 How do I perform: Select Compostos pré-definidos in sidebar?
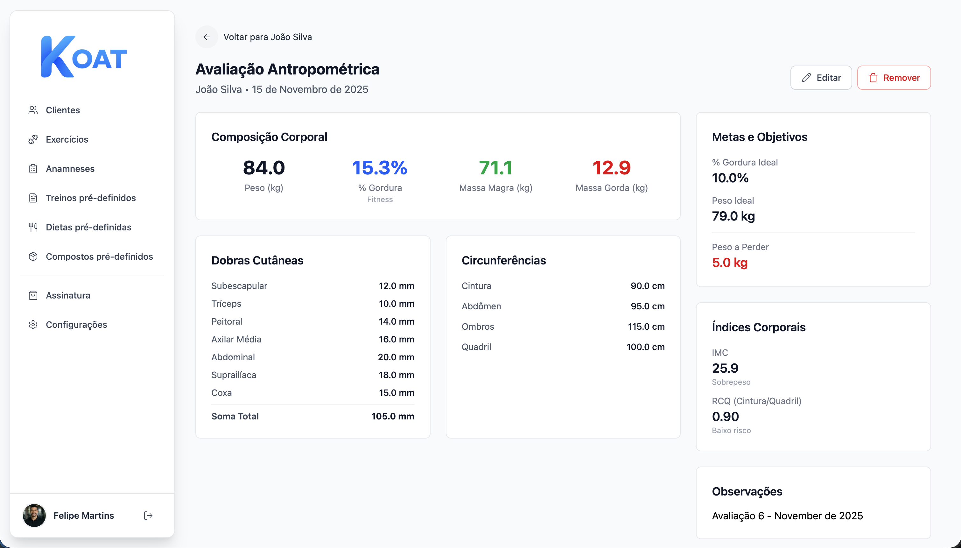[x=99, y=256]
